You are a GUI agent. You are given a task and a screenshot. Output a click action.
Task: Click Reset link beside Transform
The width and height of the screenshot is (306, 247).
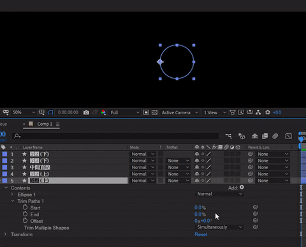201,234
